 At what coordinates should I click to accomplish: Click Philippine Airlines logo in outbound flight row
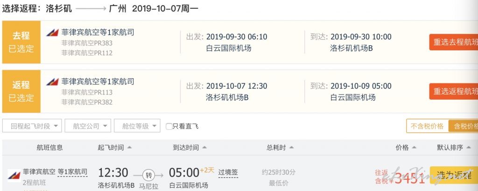click(52, 33)
